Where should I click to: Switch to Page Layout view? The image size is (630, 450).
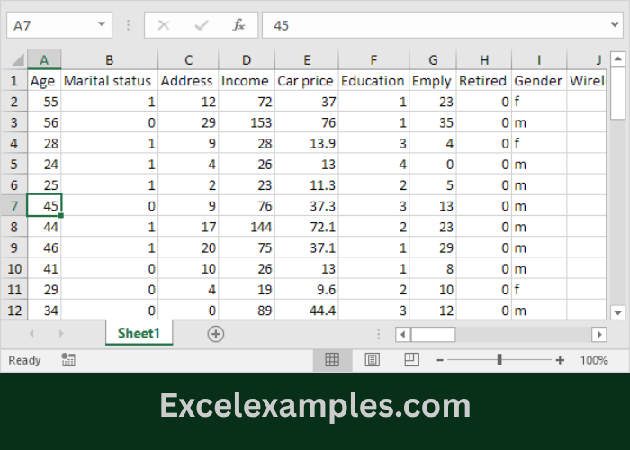(x=372, y=360)
